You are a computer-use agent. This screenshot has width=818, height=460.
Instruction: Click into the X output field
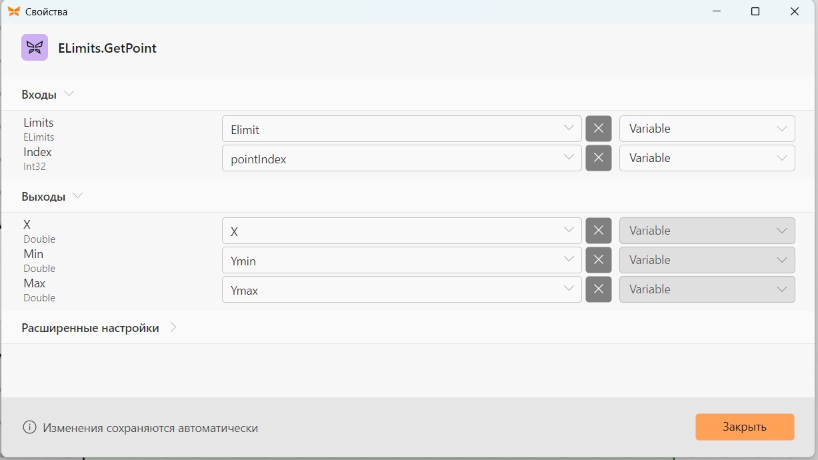(402, 231)
